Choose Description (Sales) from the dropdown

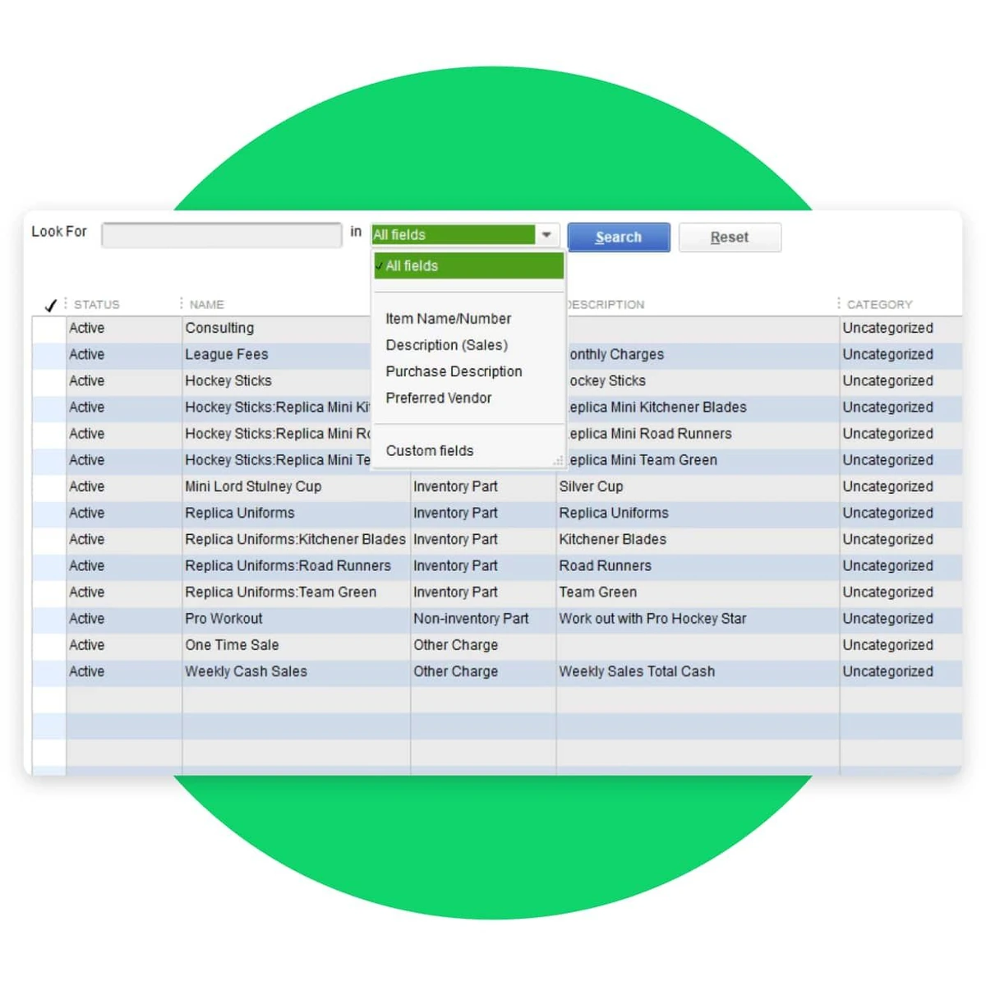(447, 345)
